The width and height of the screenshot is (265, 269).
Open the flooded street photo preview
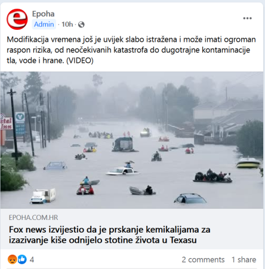pos(132,140)
